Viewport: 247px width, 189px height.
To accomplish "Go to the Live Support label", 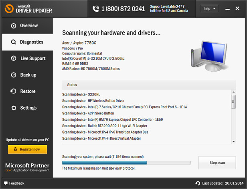I will pos(33,59).
